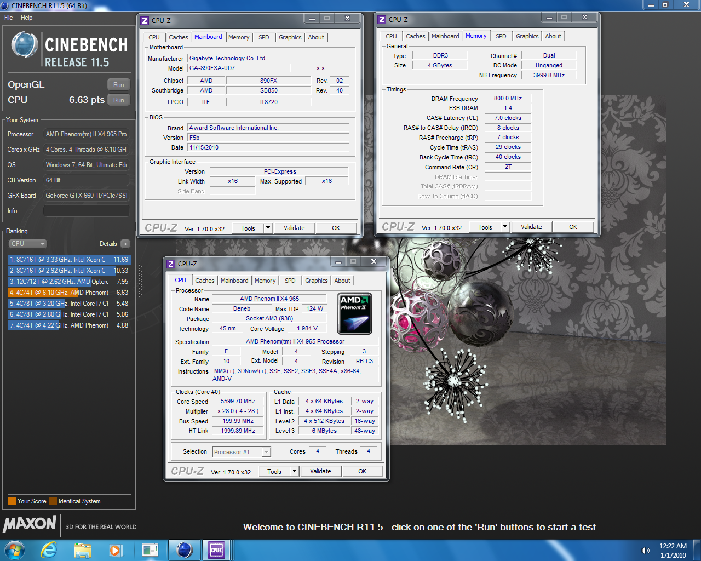Select ranking row 4C/8T @ 3.20 GHz Core i7
Viewport: 701px width, 561px height.
[x=69, y=304]
